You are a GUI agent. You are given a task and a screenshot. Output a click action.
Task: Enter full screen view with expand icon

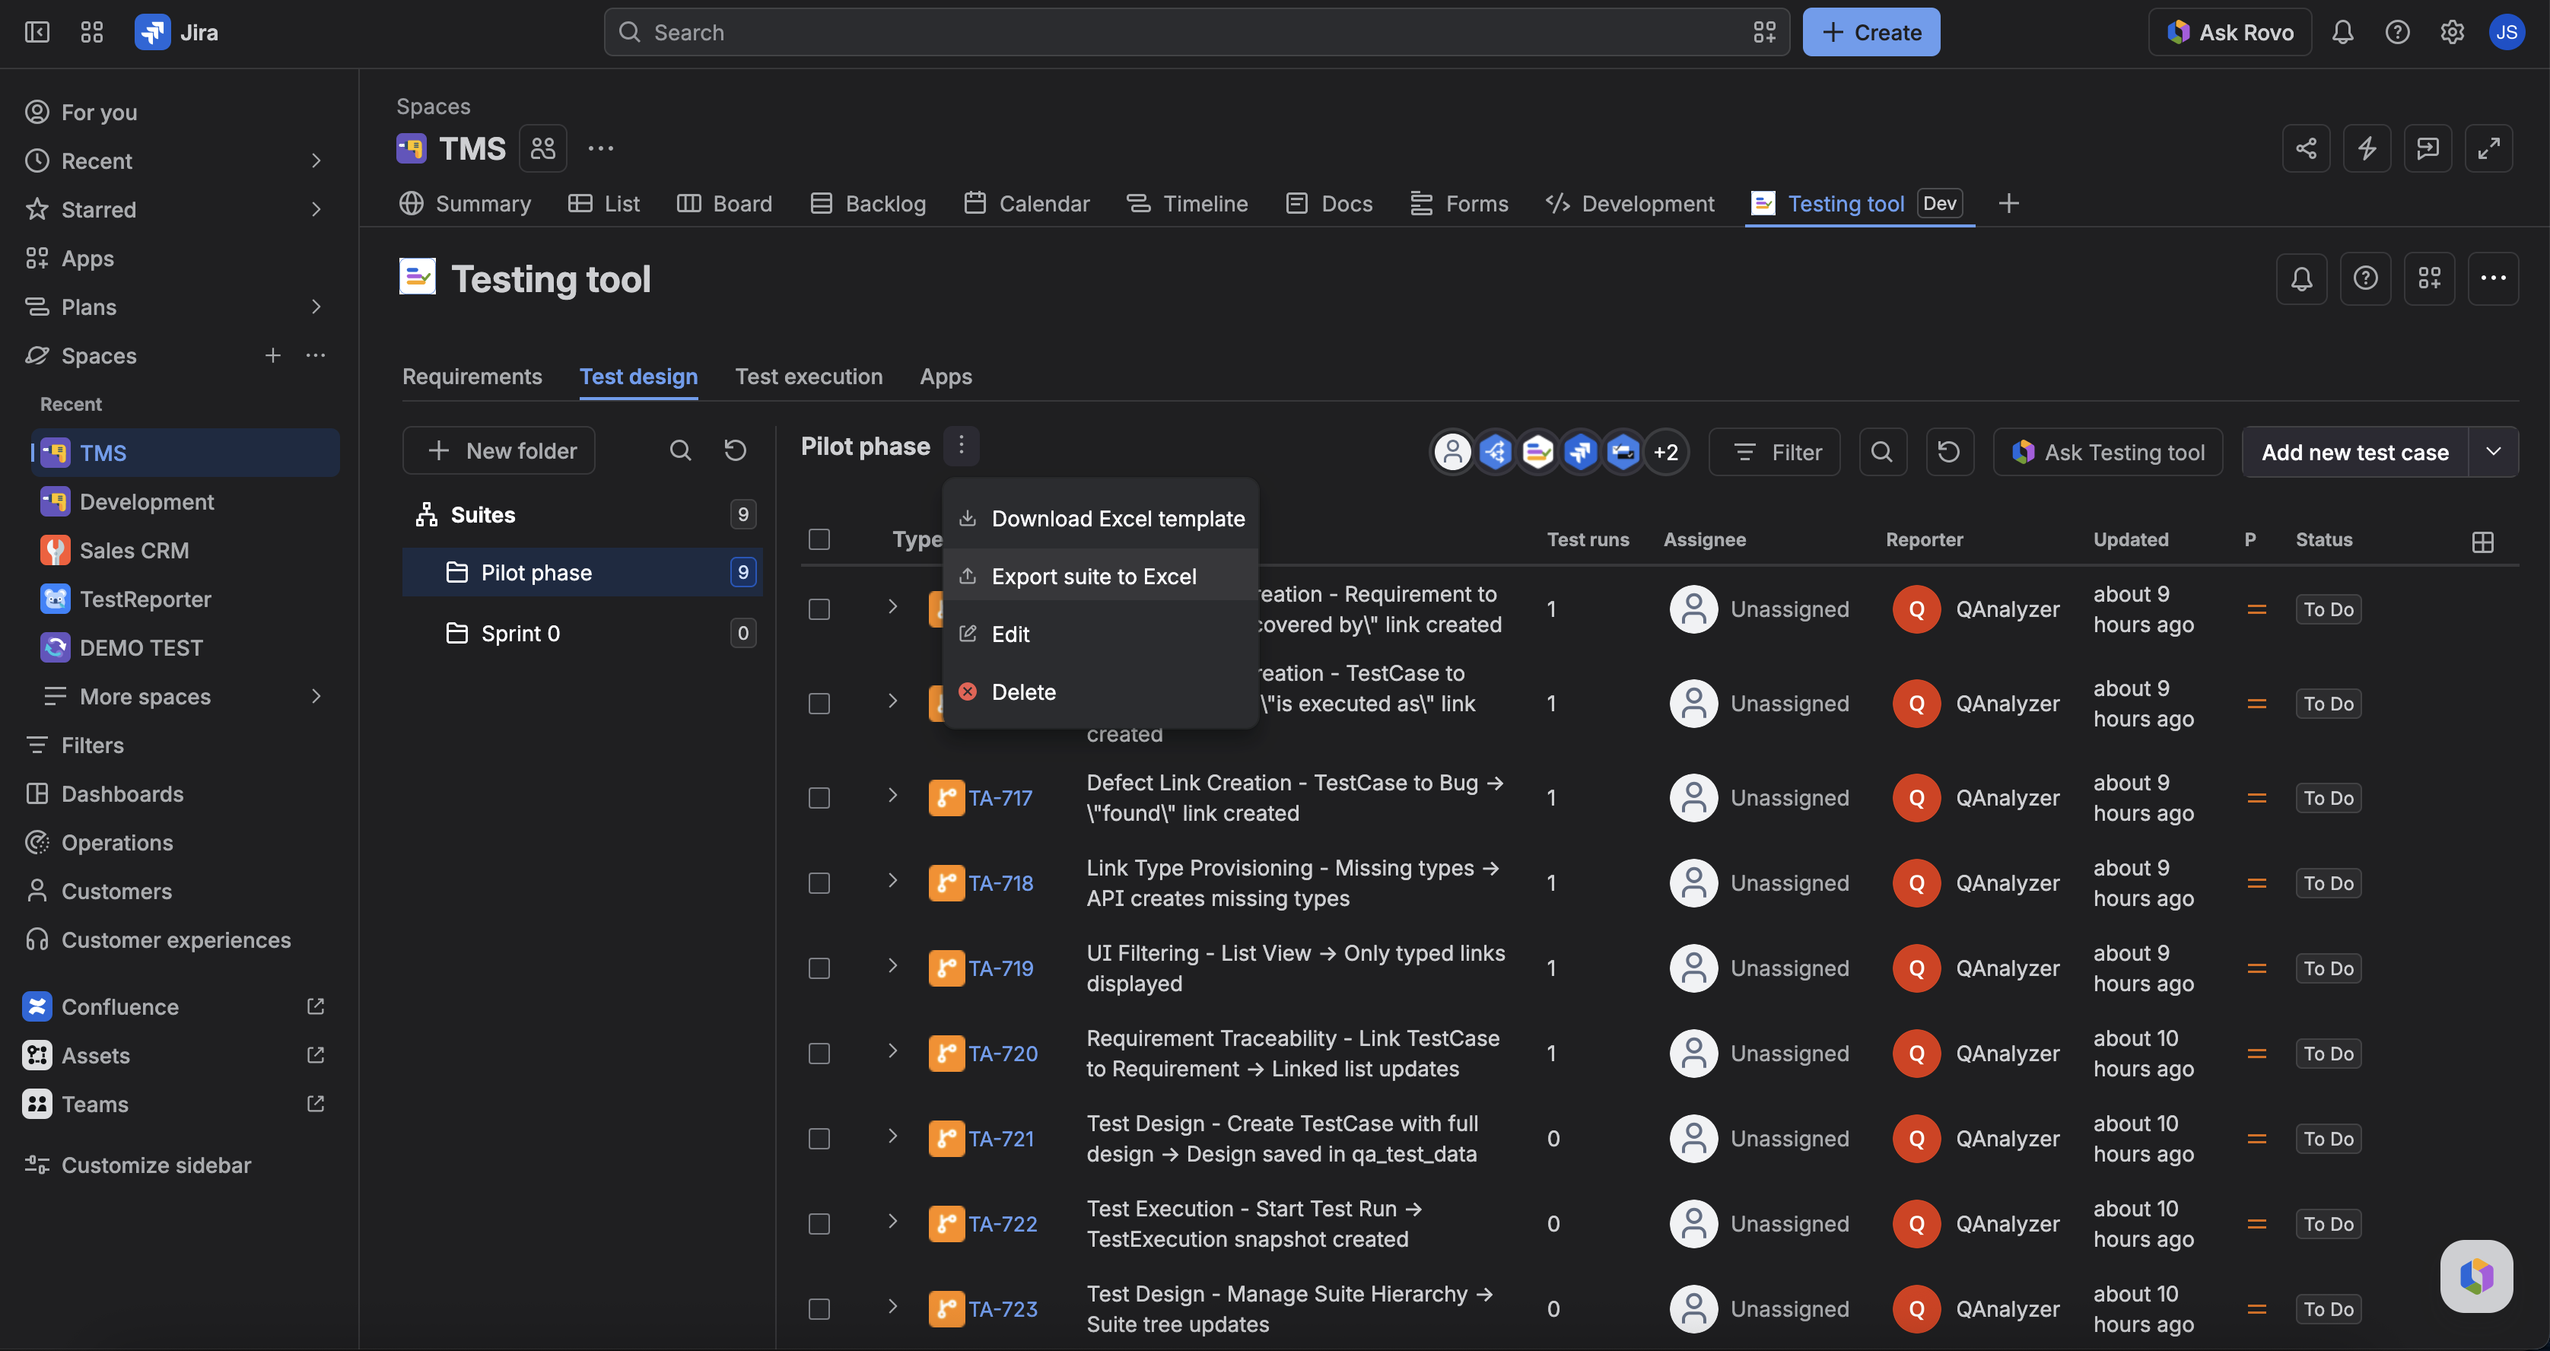point(2488,148)
